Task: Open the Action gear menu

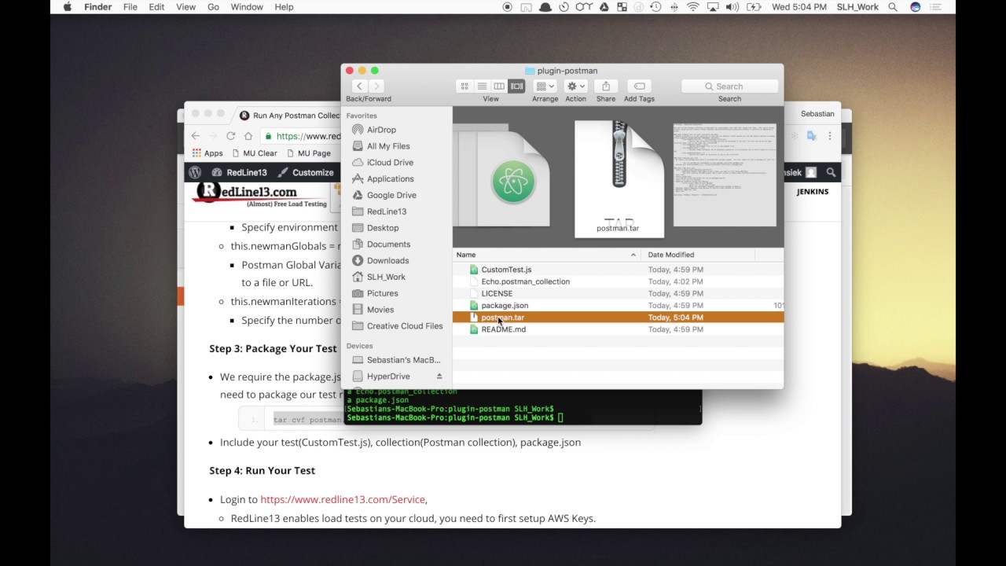Action: (575, 86)
